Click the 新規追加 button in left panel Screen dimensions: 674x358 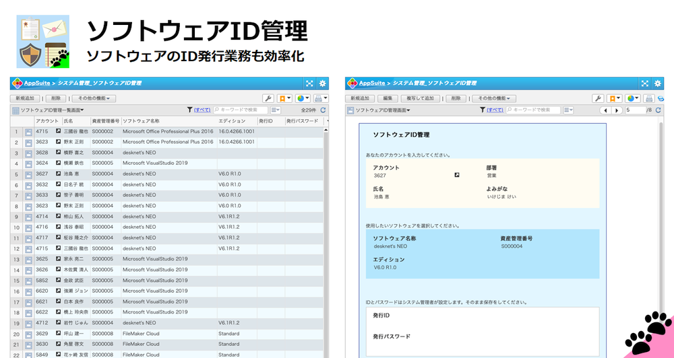pos(24,98)
